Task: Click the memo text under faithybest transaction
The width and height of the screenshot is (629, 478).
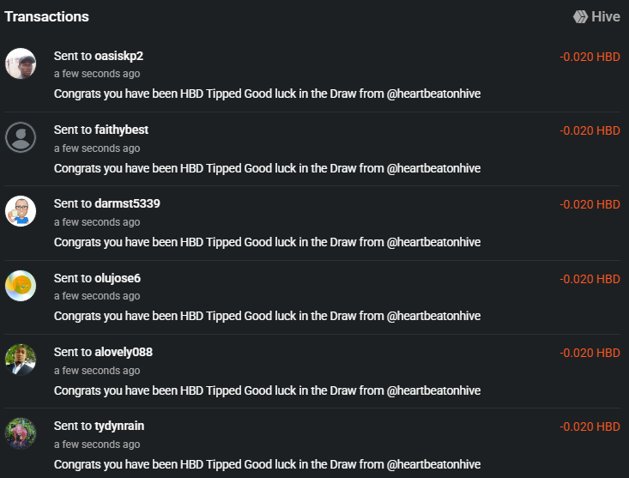Action: pos(267,168)
